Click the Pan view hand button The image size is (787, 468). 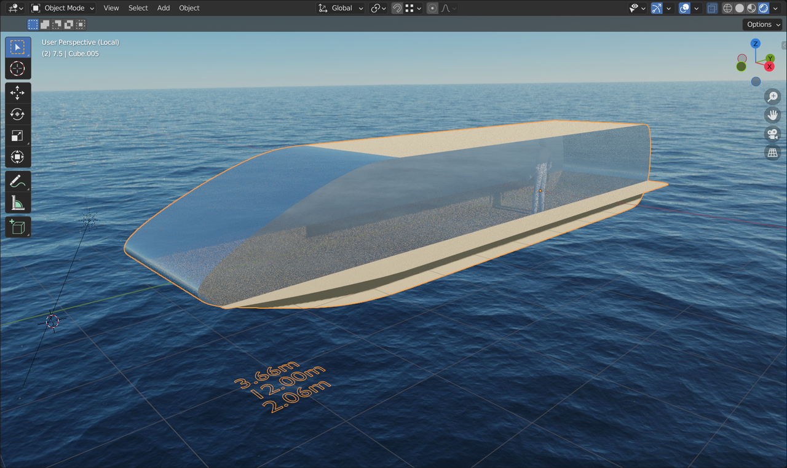(773, 115)
